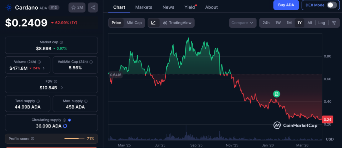The width and height of the screenshot is (342, 148).
Task: Open the Yield tab
Action: click(190, 7)
